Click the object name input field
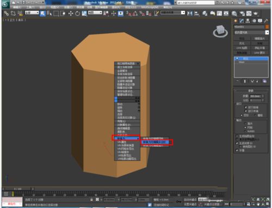 click(249, 27)
